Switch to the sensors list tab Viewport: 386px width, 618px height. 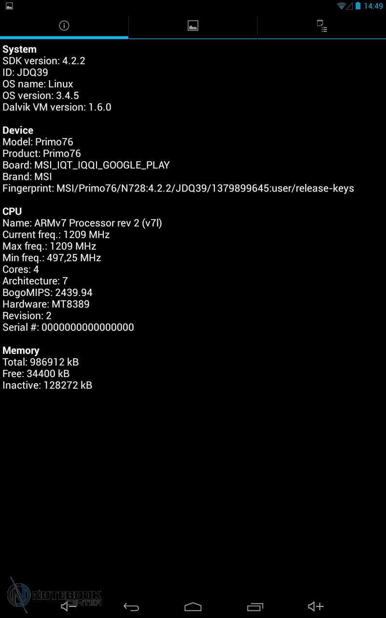point(322,26)
